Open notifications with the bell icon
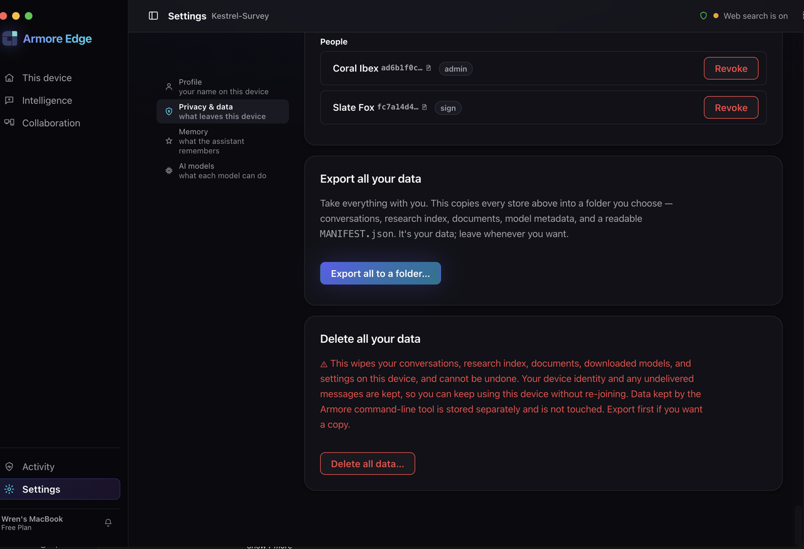 [x=108, y=523]
